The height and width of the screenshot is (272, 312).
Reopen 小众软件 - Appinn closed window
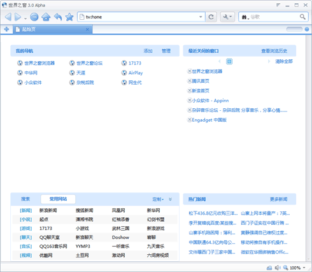[210, 101]
